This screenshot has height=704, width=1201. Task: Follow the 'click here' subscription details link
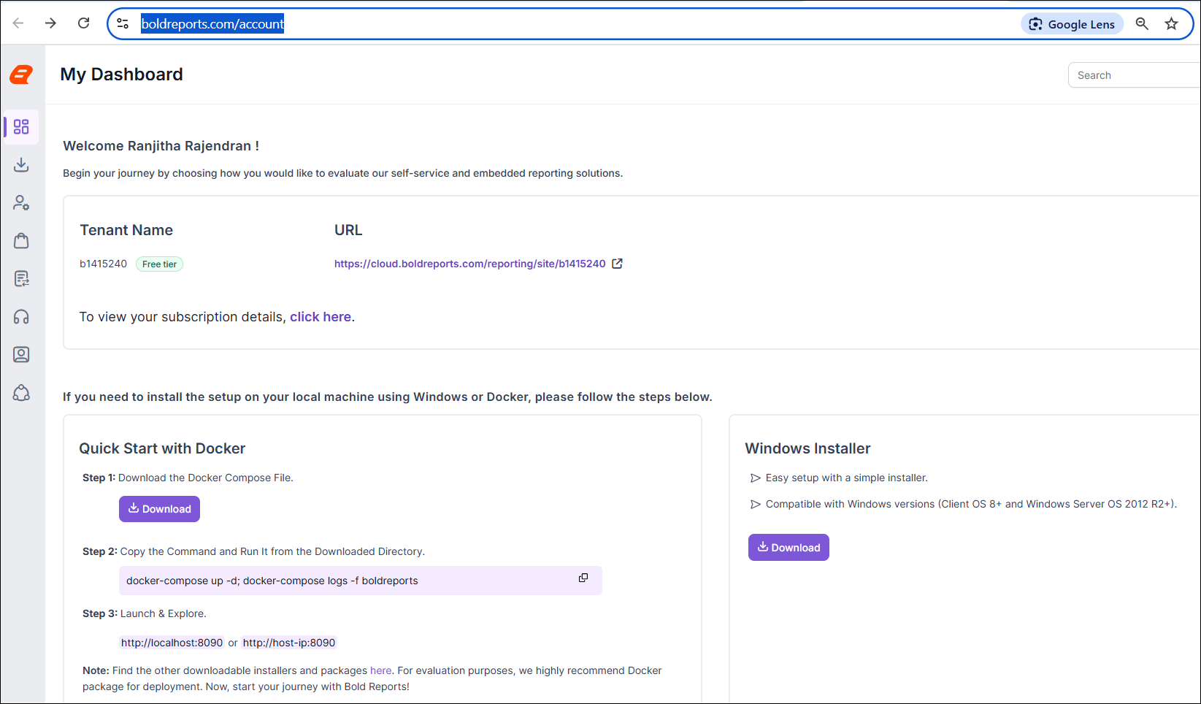coord(321,317)
